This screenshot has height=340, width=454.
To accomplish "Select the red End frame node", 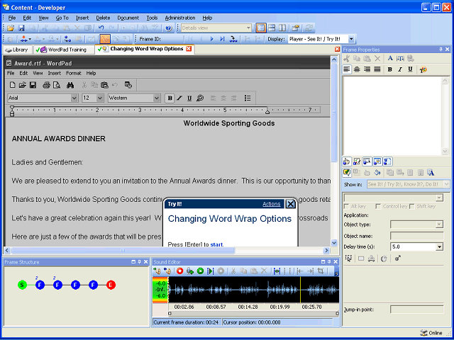I will [111, 285].
